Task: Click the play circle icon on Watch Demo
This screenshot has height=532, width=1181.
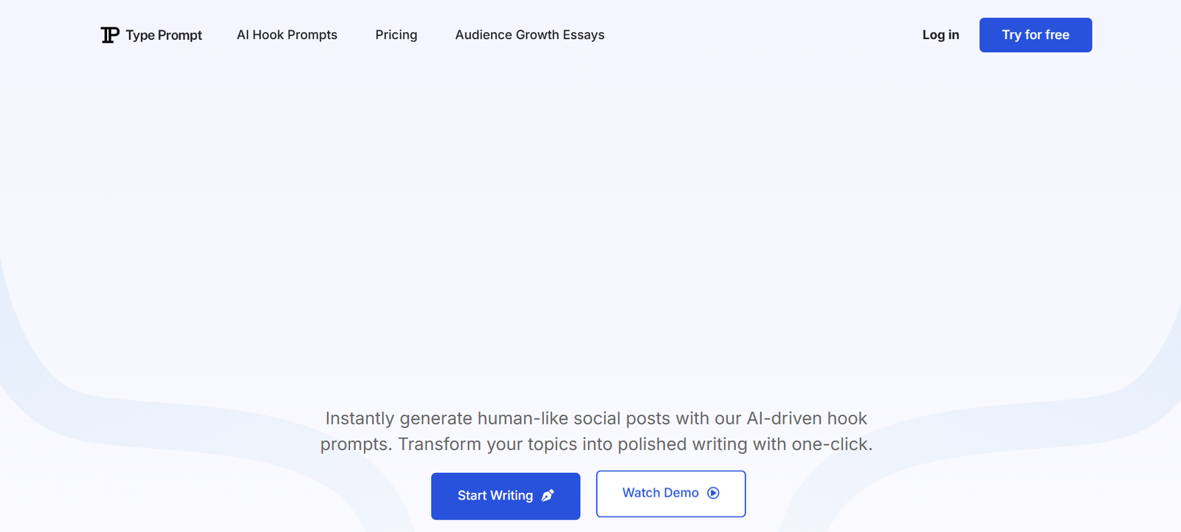Action: (713, 493)
